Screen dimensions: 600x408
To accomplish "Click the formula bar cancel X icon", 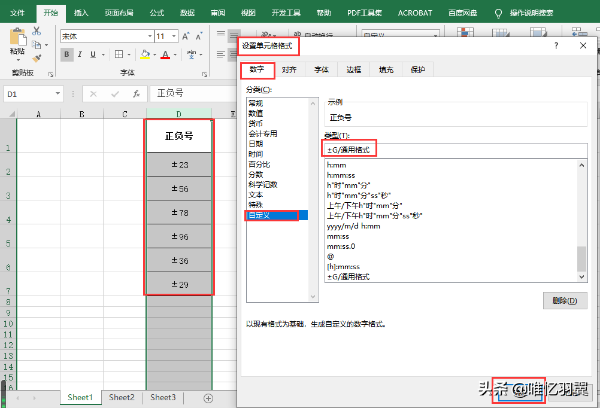I will (93, 94).
